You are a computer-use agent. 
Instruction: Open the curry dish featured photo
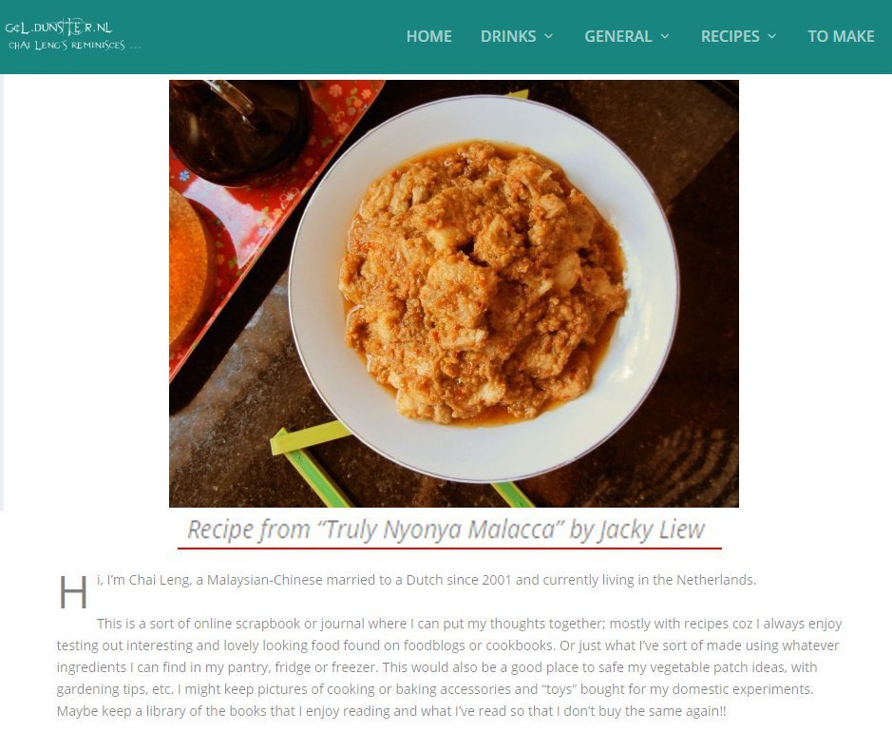[x=453, y=293]
